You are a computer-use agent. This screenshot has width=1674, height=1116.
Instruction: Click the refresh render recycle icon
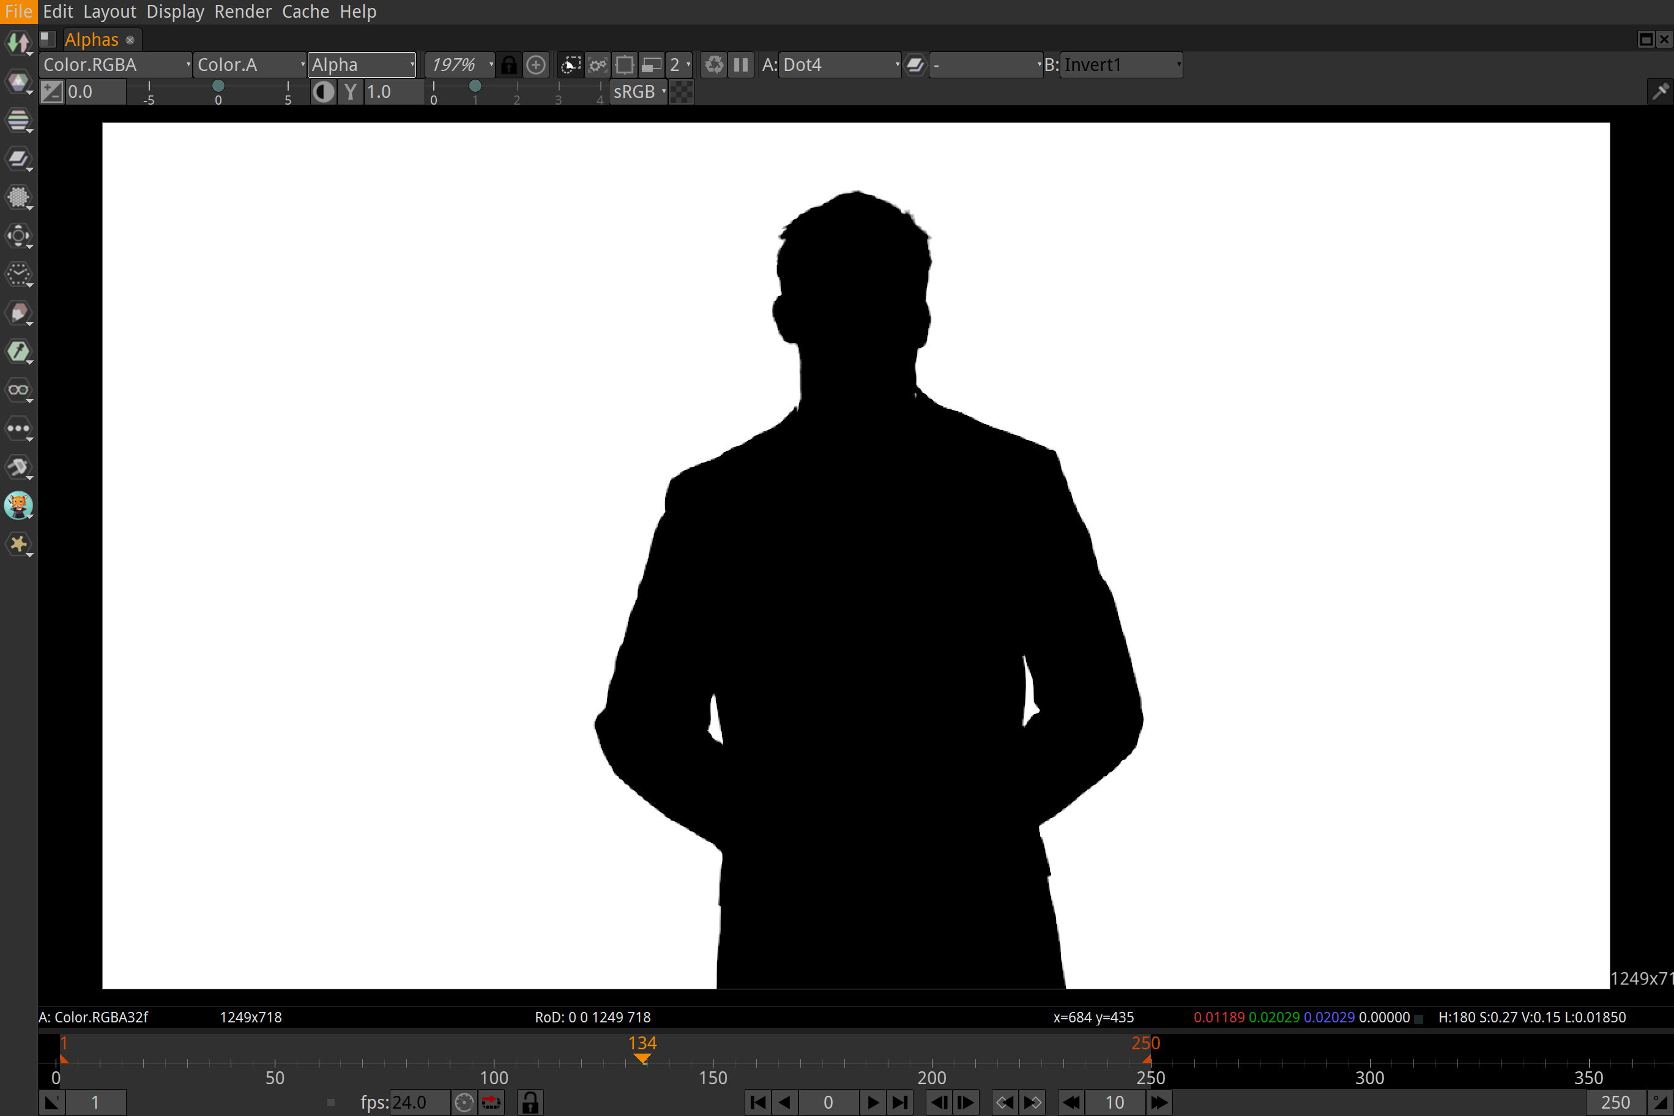tap(714, 65)
